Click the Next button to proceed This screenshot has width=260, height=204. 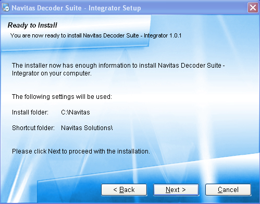click(x=176, y=190)
